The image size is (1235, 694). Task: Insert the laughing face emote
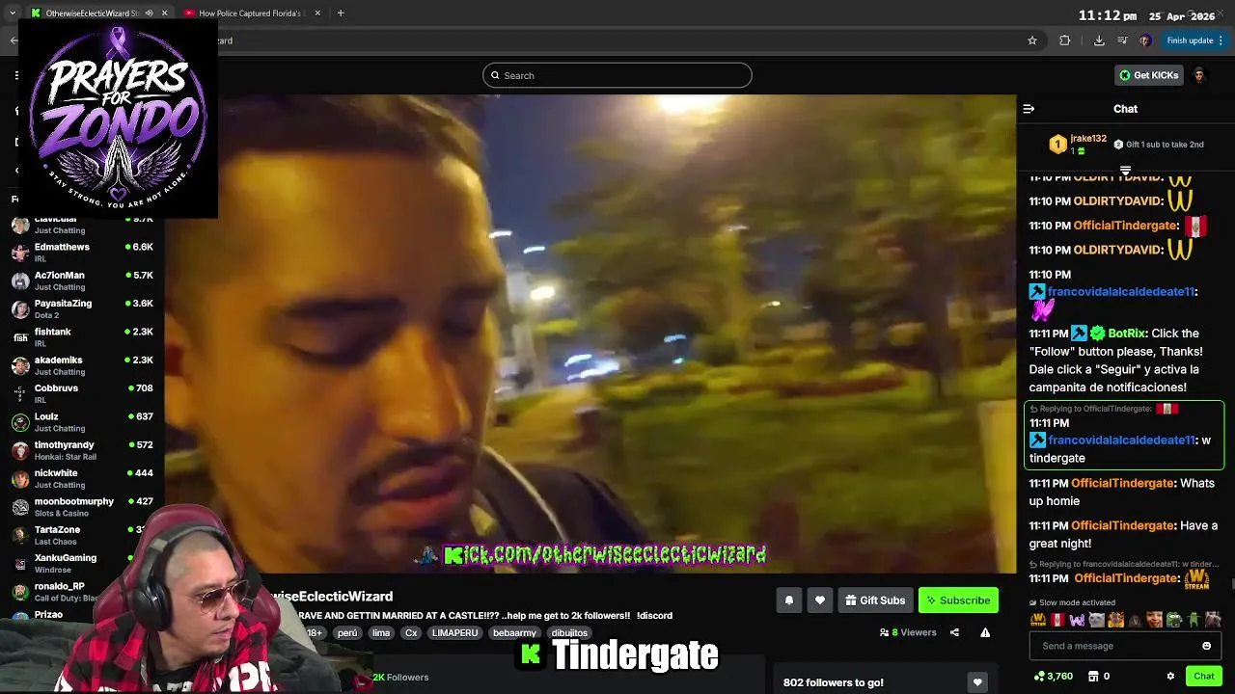coord(1154,620)
